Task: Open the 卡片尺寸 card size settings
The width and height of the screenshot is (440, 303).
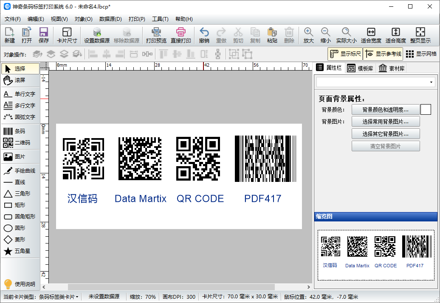Action: tap(67, 35)
